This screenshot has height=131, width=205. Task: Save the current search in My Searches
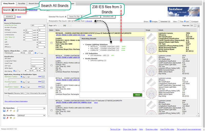(x=4, y=111)
